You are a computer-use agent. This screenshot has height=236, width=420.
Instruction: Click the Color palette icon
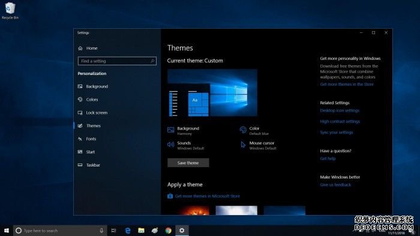[x=243, y=130]
